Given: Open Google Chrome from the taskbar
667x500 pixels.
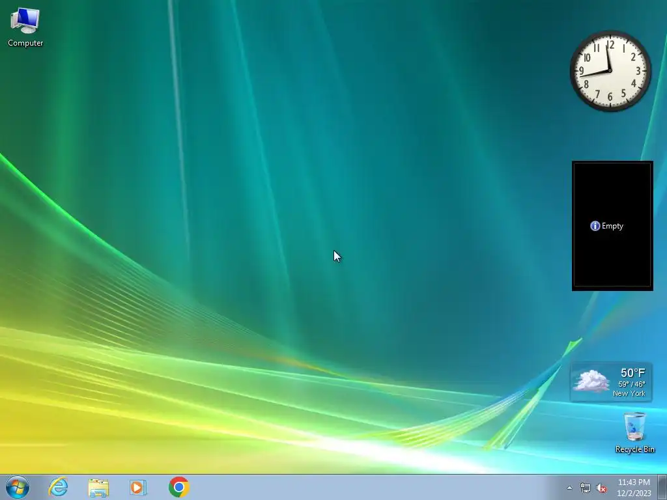Looking at the screenshot, I should click(x=178, y=487).
